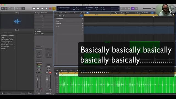Click the Fast Forward transport button
Image resolution: width=176 pixels, height=99 pixels.
[x=38, y=9]
